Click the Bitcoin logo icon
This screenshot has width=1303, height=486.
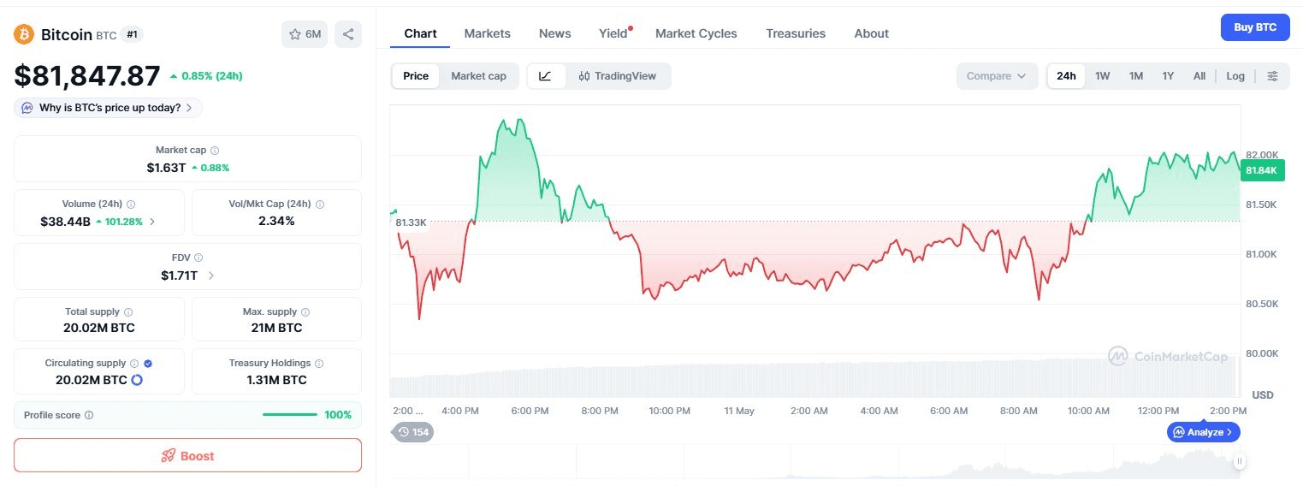point(23,34)
